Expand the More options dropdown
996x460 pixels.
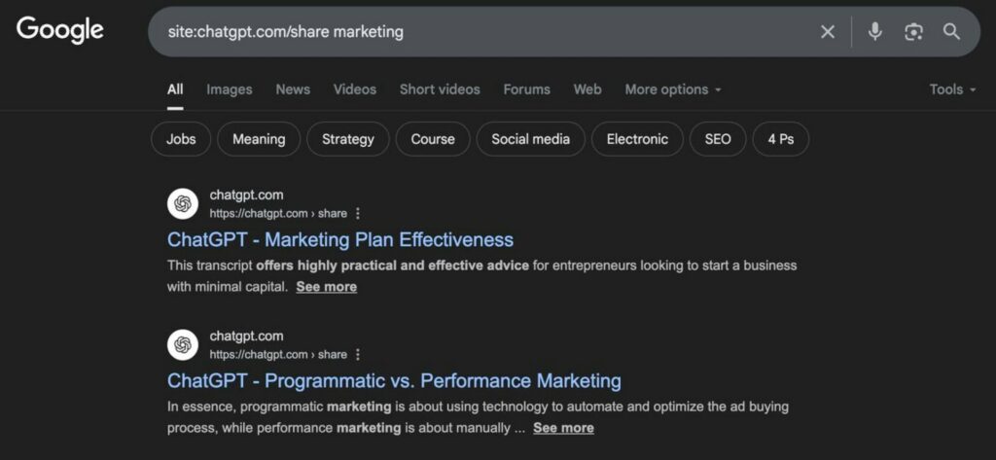[673, 89]
